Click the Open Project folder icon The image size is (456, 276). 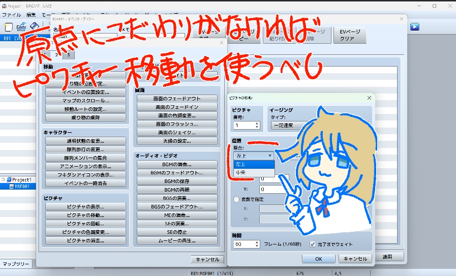21,27
